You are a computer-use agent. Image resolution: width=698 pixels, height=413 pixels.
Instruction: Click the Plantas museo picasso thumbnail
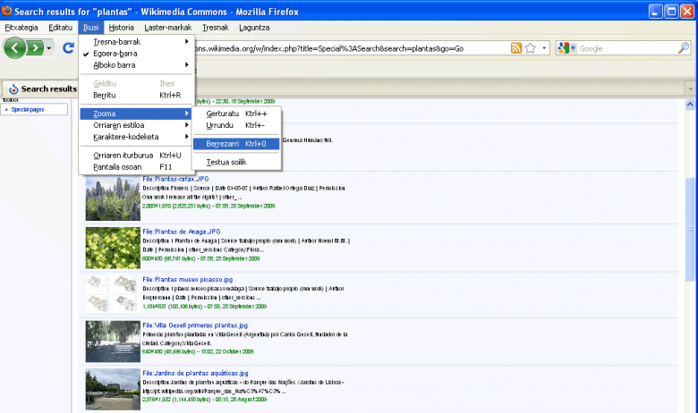pos(113,294)
